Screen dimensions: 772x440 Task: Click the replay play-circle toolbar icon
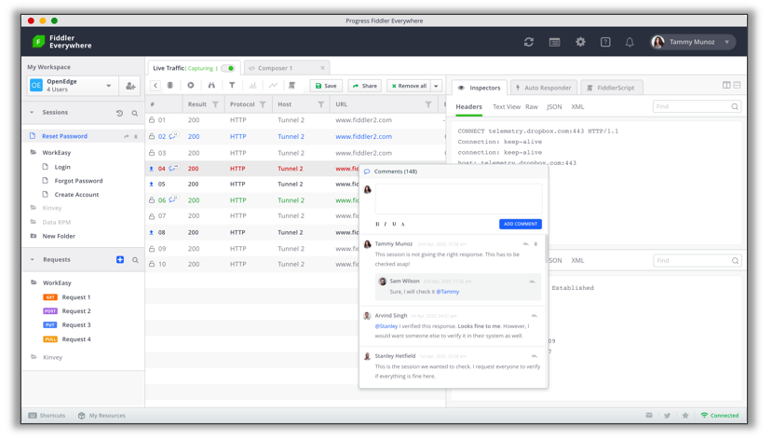[x=191, y=85]
